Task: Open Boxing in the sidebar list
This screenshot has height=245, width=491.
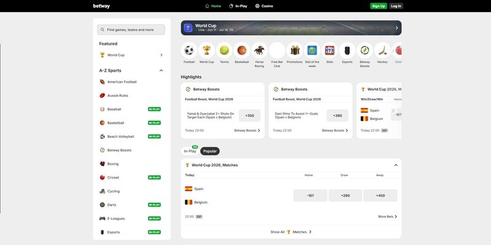Action: pos(131,164)
